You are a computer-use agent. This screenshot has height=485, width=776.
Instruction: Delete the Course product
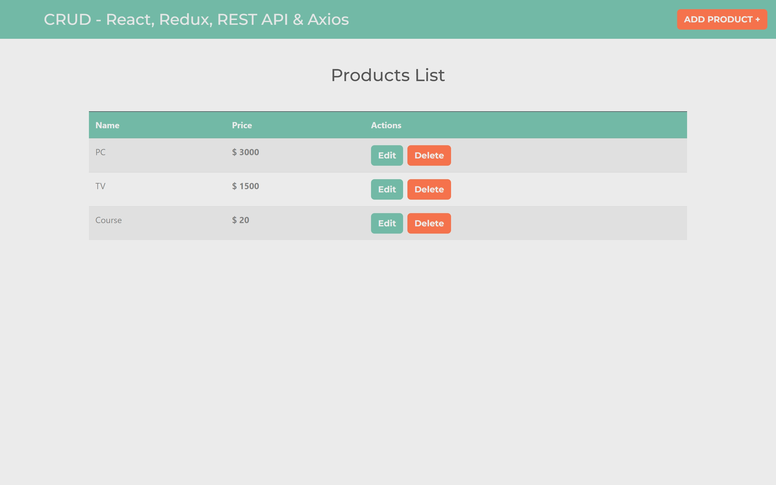click(x=429, y=224)
